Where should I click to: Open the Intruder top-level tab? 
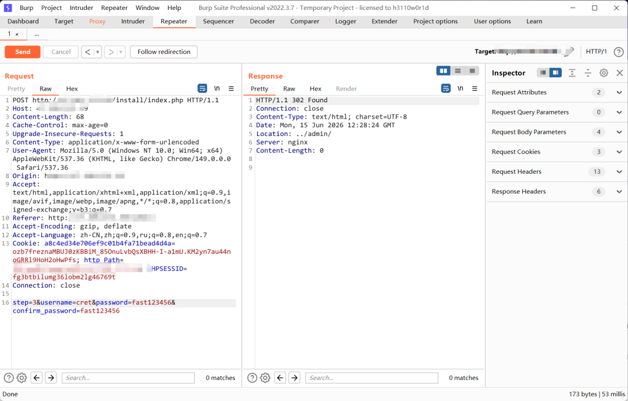133,22
